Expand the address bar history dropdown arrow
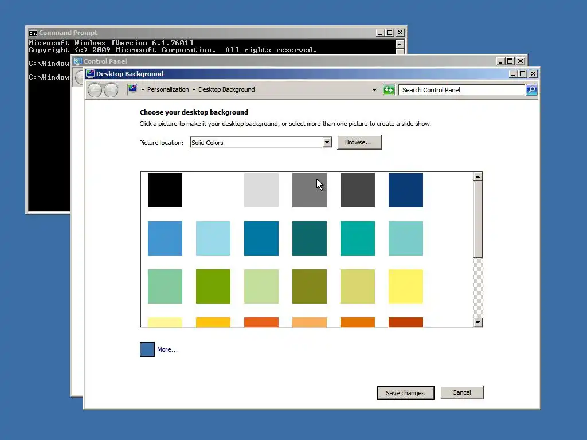The height and width of the screenshot is (440, 587). (374, 90)
